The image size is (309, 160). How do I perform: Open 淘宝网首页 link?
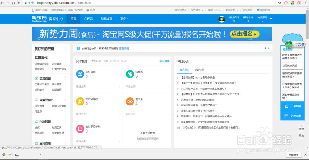click(x=180, y=10)
